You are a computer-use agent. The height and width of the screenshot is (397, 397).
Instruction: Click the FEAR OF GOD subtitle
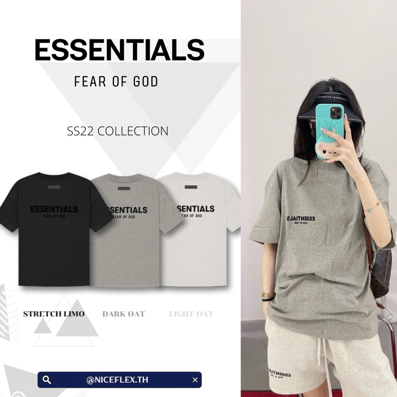pyautogui.click(x=116, y=81)
